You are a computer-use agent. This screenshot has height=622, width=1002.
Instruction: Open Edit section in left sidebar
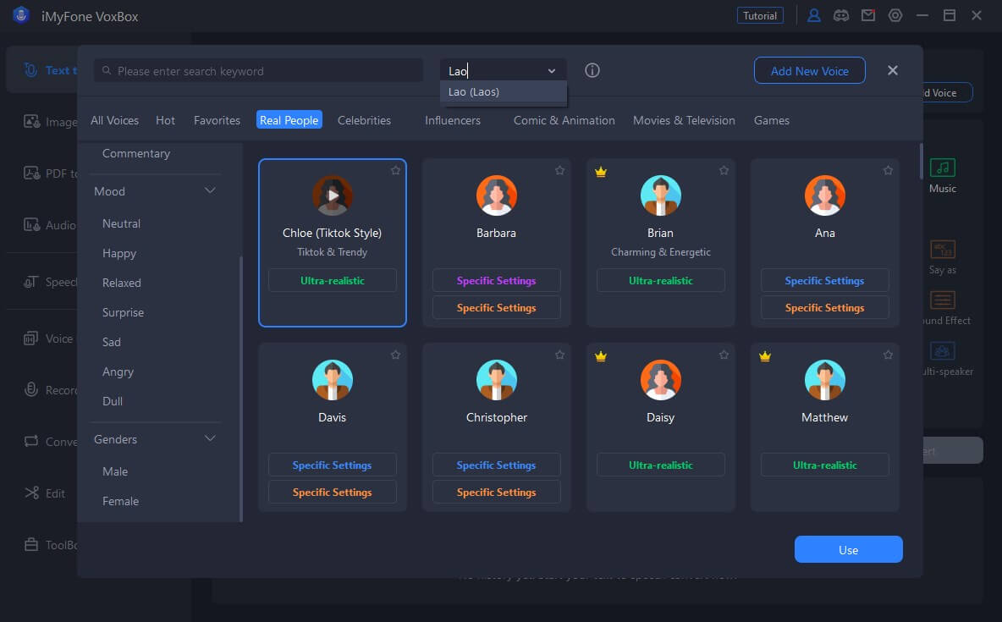pyautogui.click(x=45, y=493)
